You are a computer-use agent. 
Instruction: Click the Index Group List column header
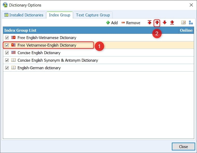91,30
